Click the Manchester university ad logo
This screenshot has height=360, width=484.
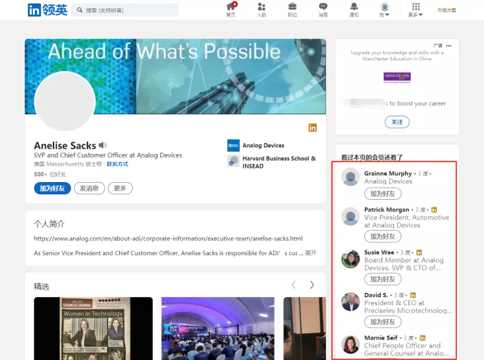pyautogui.click(x=397, y=78)
